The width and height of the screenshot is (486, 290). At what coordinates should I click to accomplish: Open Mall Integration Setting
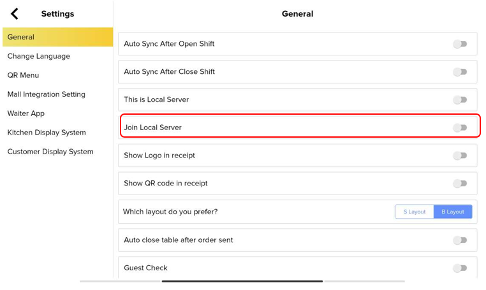pos(46,94)
